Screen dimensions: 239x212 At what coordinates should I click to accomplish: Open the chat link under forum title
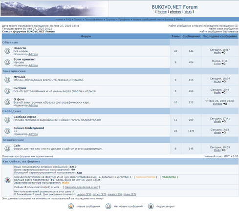(188, 12)
